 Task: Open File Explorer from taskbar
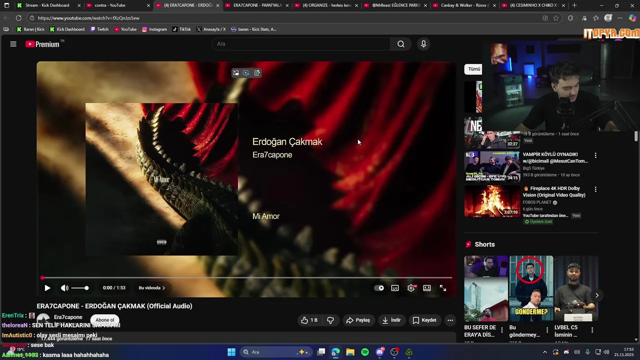click(350, 352)
